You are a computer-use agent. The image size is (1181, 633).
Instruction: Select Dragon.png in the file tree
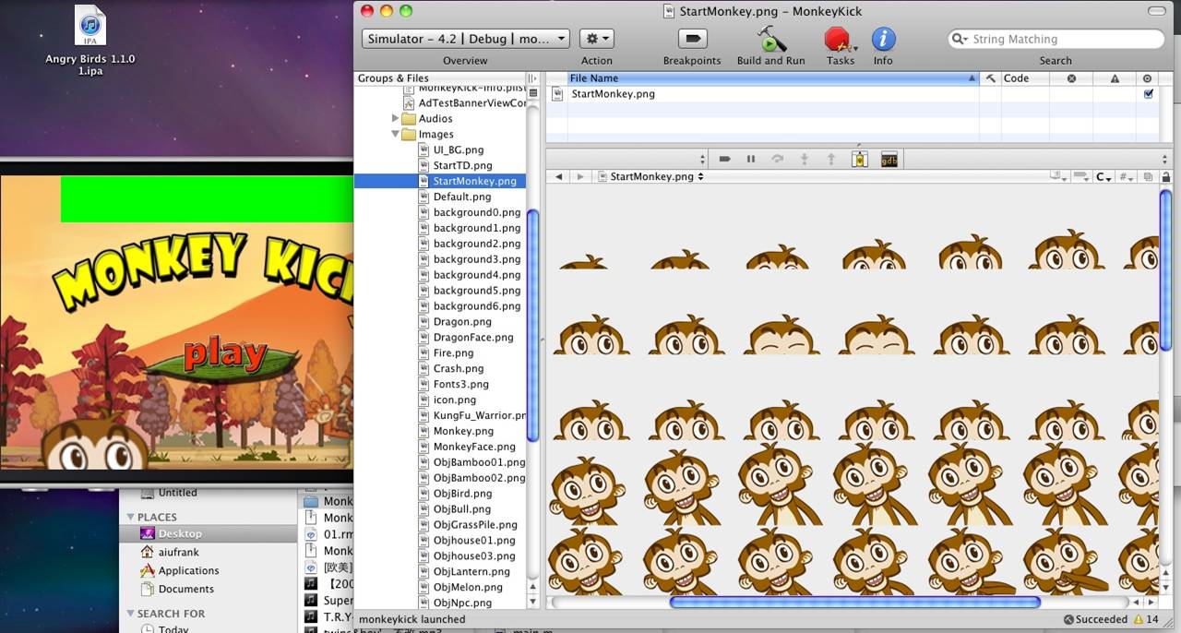462,322
